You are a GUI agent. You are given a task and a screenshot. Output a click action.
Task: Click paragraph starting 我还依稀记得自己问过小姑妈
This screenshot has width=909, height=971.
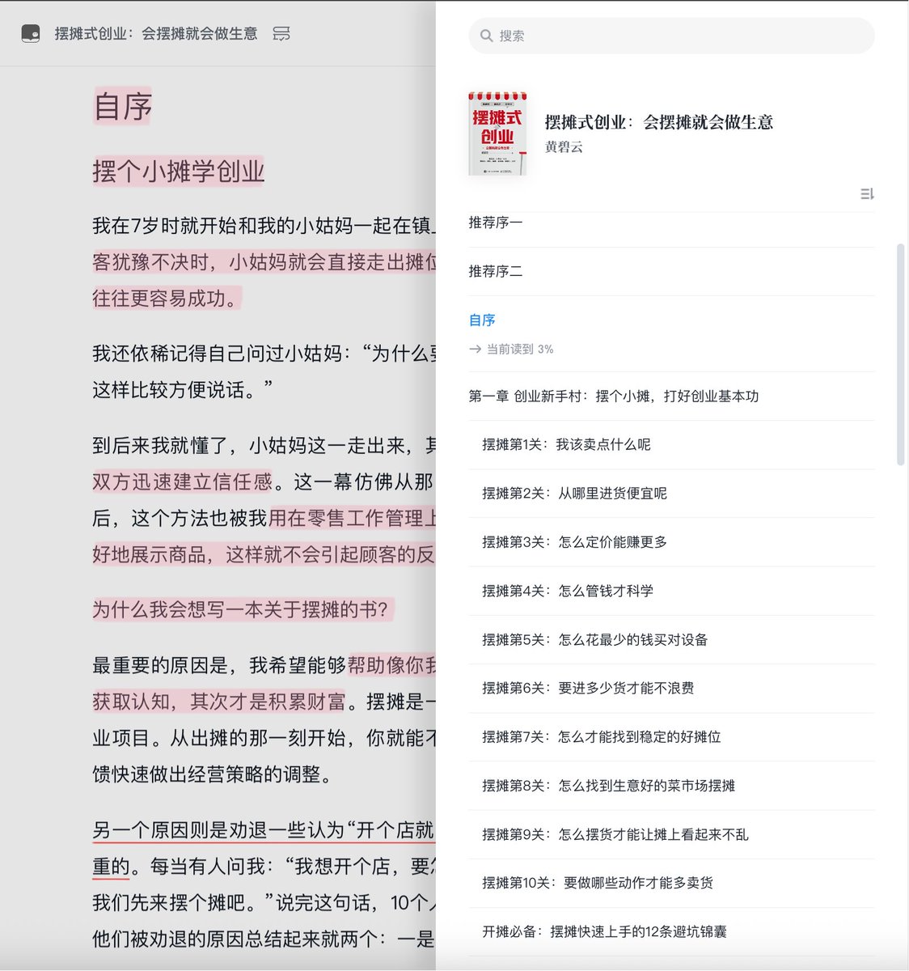264,372
